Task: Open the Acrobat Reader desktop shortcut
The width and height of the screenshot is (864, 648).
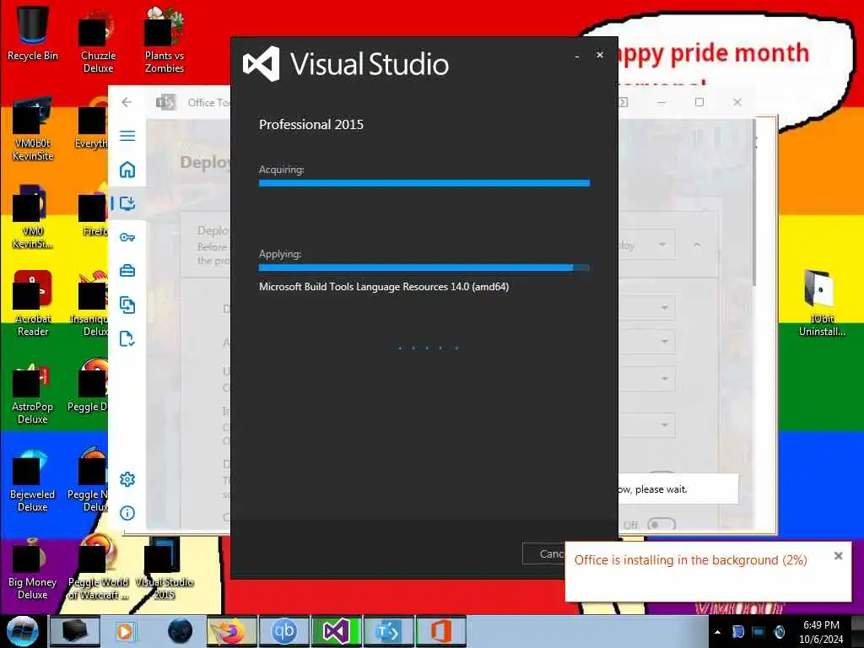Action: [x=33, y=303]
